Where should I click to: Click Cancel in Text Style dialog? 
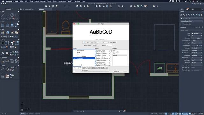tap(116, 71)
